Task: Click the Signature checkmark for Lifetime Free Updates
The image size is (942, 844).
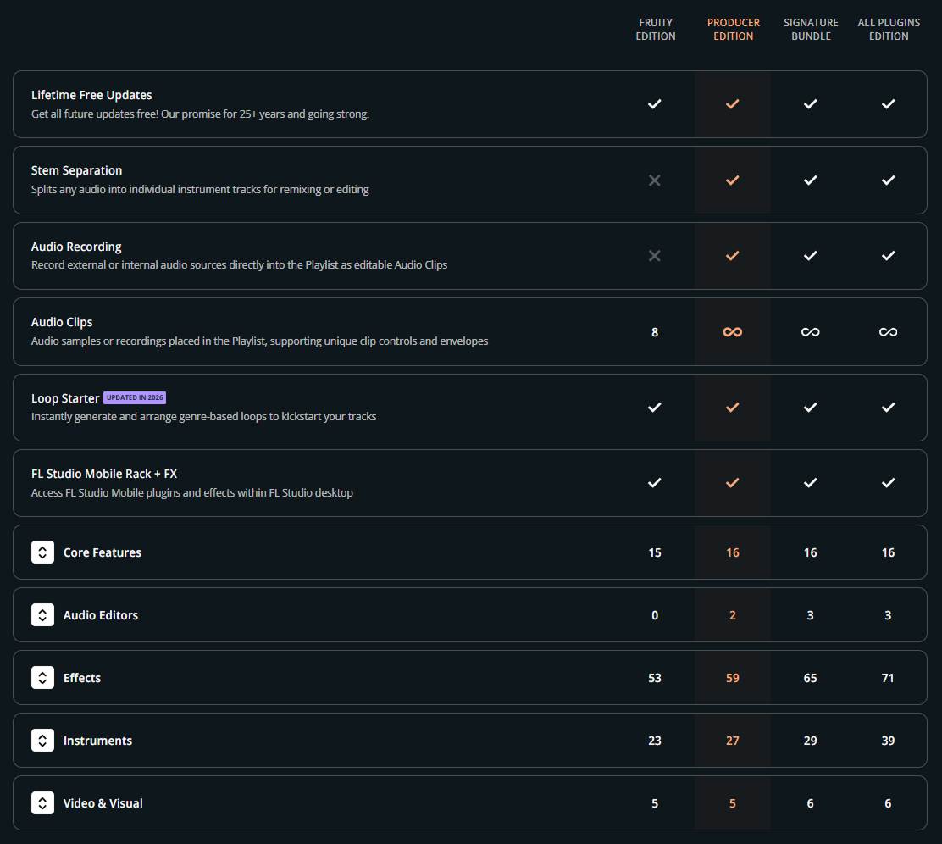Action: pos(811,104)
